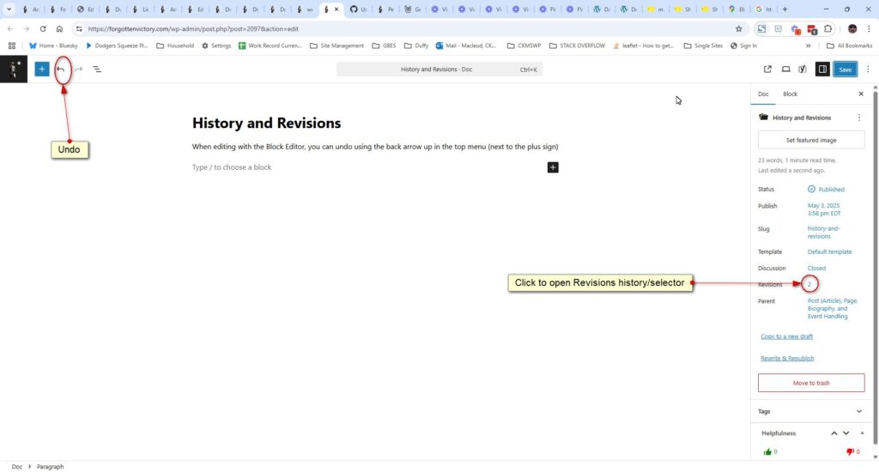Image resolution: width=879 pixels, height=472 pixels.
Task: Open actions menu beside History and Revisions
Action: point(858,118)
